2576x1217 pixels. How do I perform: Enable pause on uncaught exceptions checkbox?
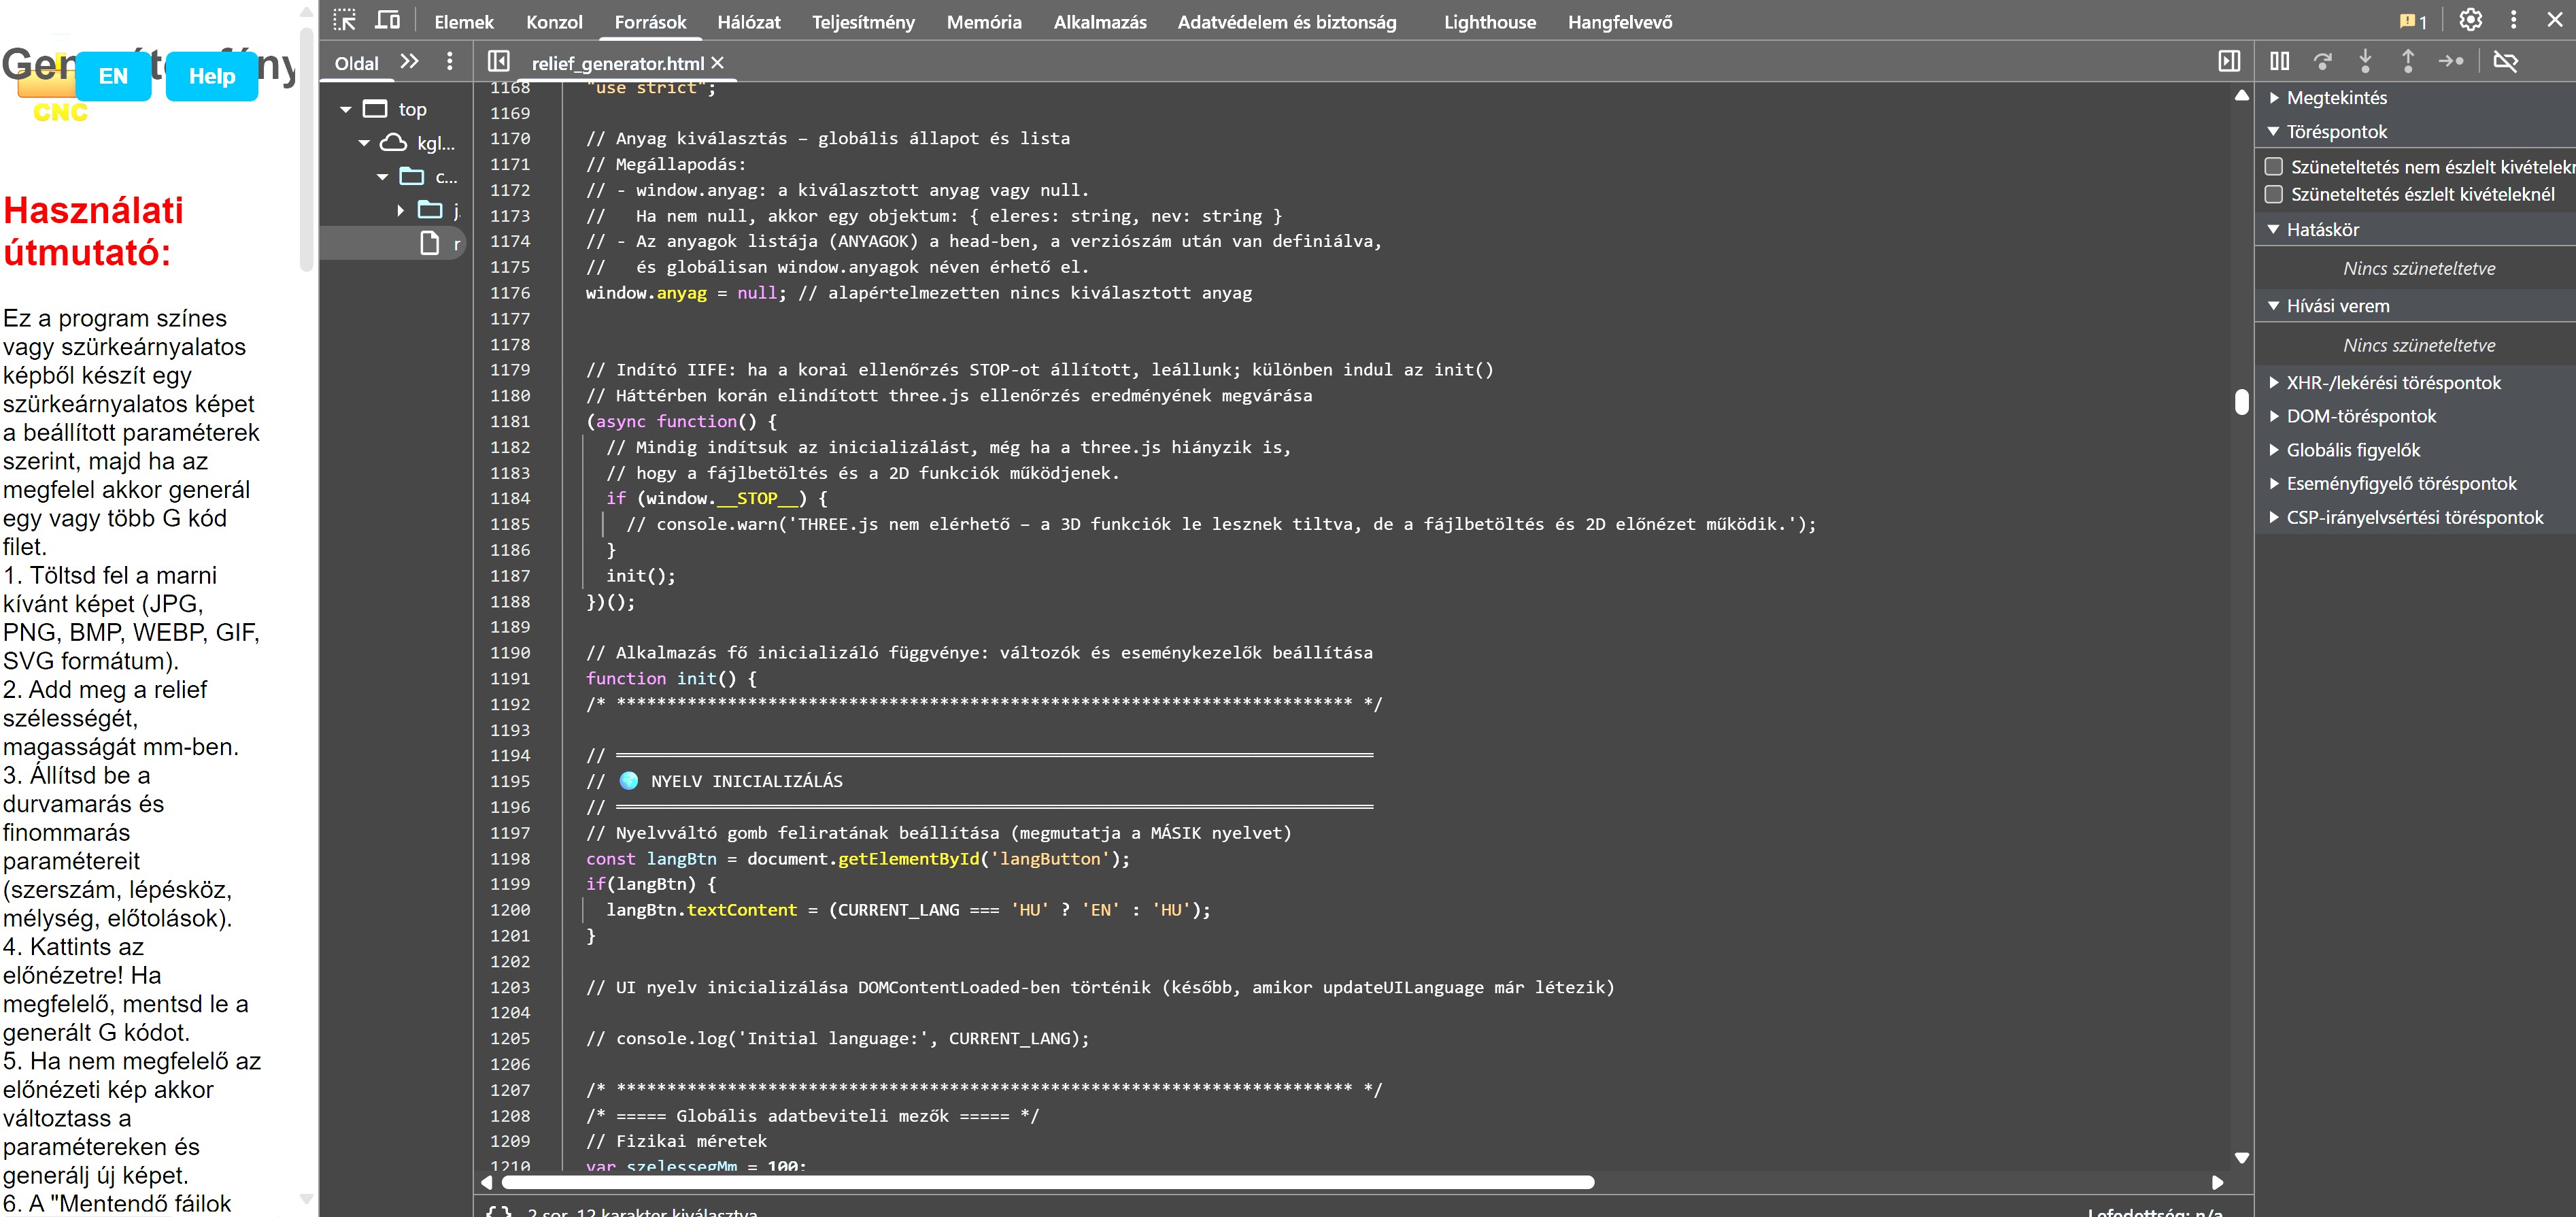[2273, 166]
